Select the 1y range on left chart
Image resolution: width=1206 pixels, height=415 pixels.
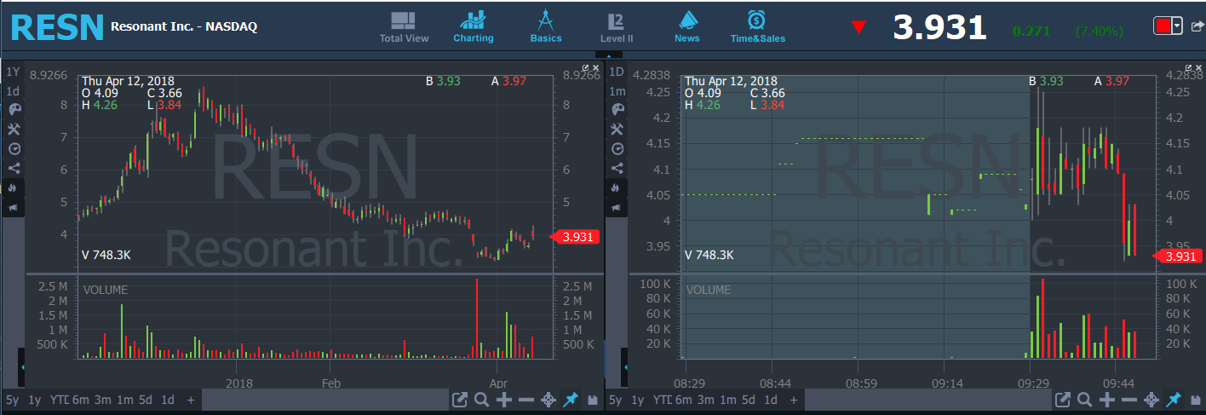[34, 400]
